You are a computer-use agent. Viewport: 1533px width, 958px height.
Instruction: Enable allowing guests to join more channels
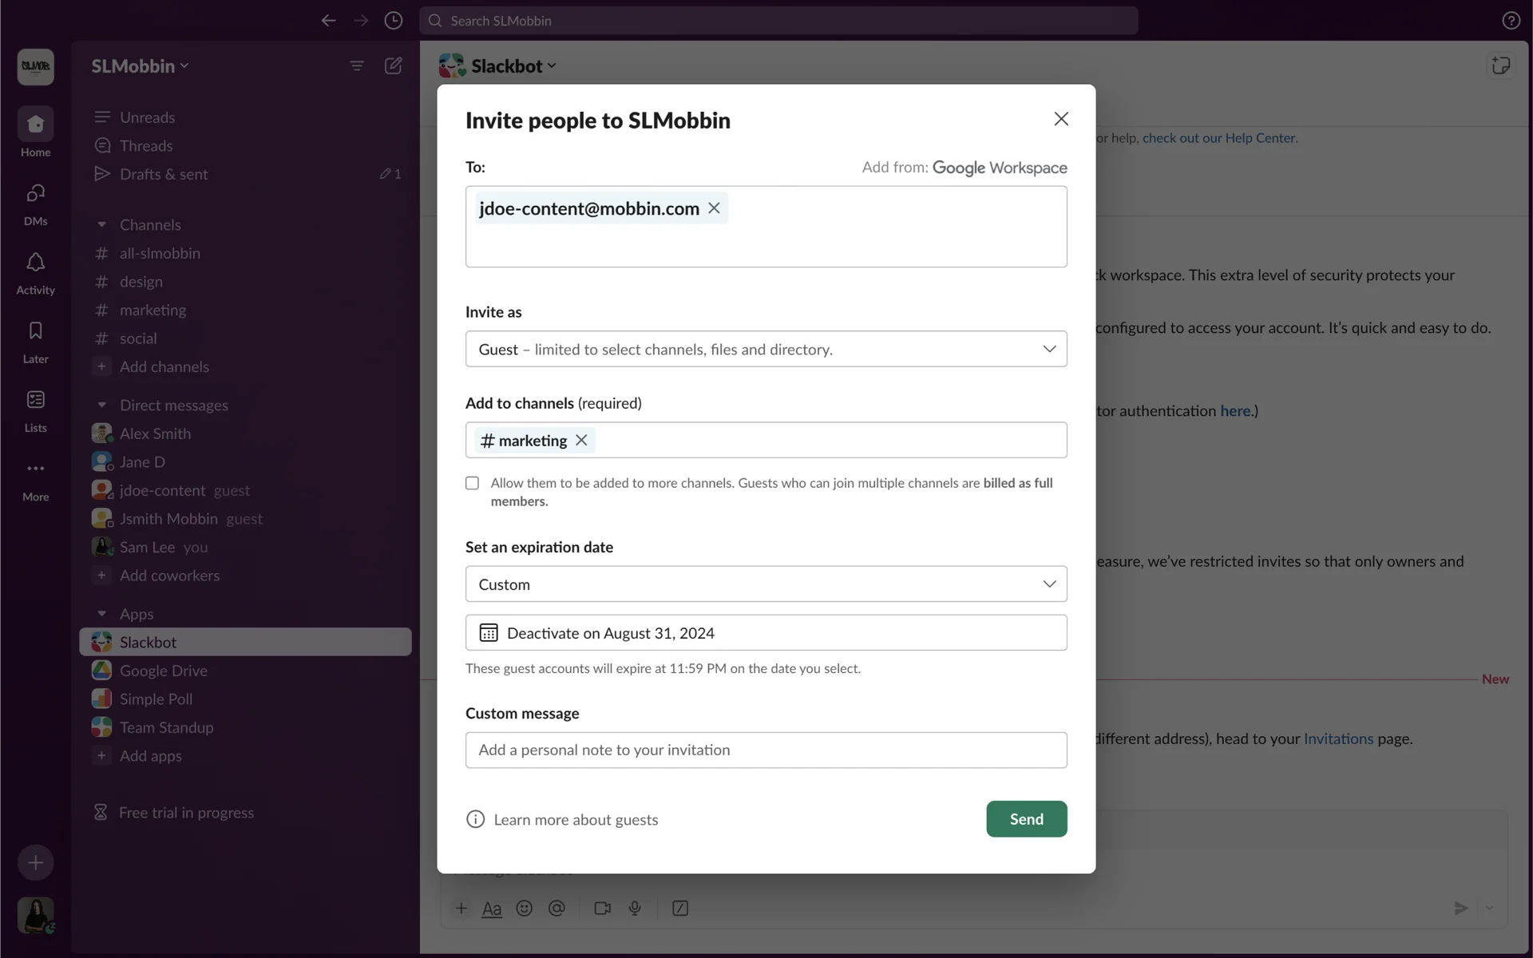473,483
